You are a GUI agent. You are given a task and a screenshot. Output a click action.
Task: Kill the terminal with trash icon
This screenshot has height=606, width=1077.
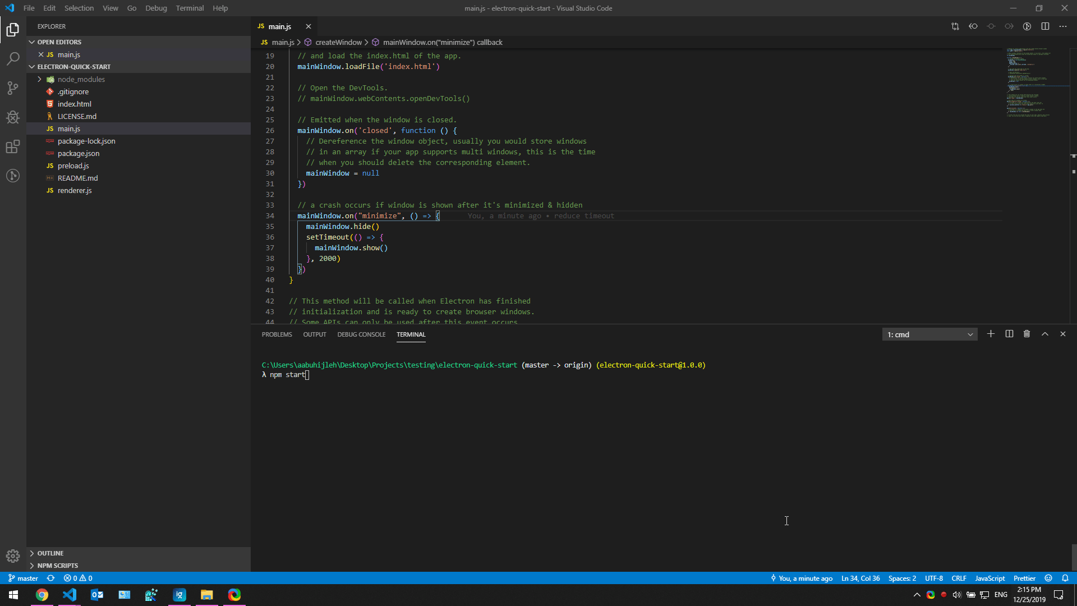(x=1027, y=334)
